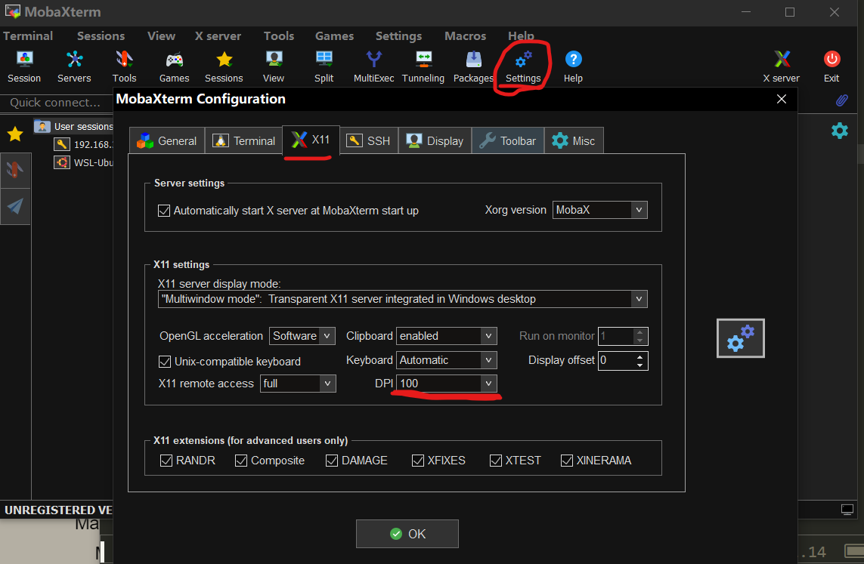Open the View toolbar icon
The height and width of the screenshot is (564, 864).
274,66
